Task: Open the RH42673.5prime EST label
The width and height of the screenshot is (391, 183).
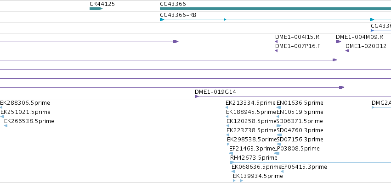Action: pos(254,158)
